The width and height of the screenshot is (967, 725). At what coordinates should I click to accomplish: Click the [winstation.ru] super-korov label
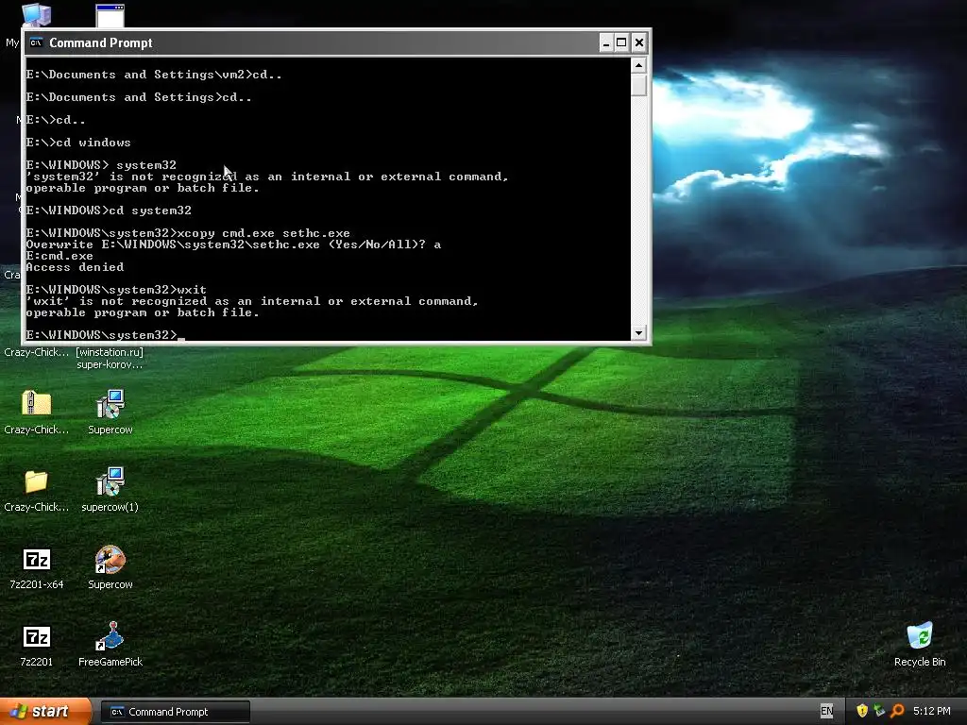[110, 358]
